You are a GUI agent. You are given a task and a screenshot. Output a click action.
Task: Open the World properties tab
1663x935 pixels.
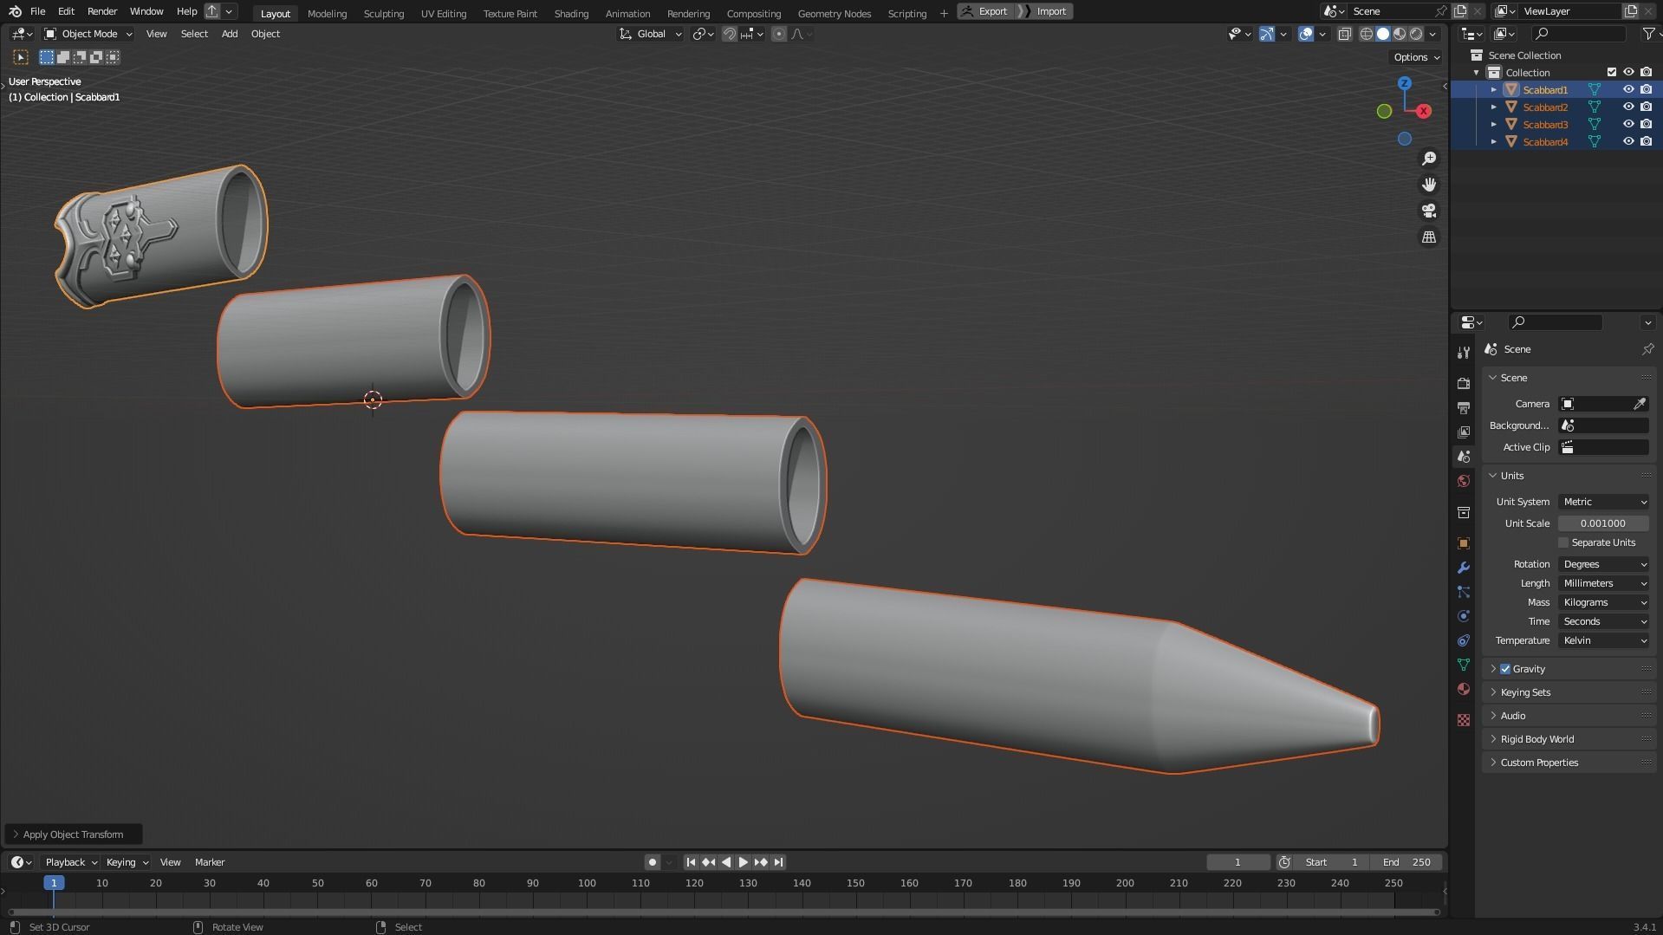(x=1464, y=481)
